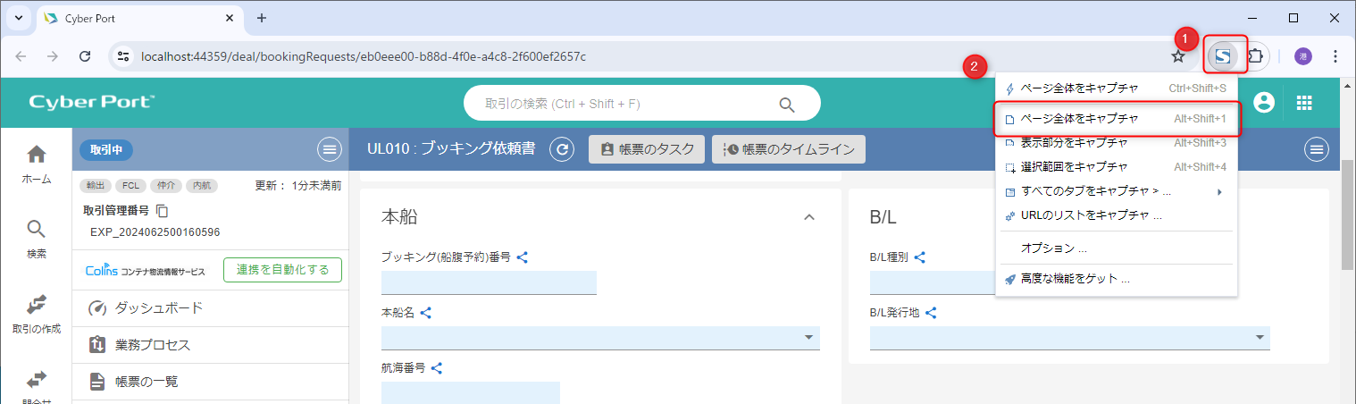Go to ホーム in the sidebar
1356x404 pixels.
coord(37,164)
